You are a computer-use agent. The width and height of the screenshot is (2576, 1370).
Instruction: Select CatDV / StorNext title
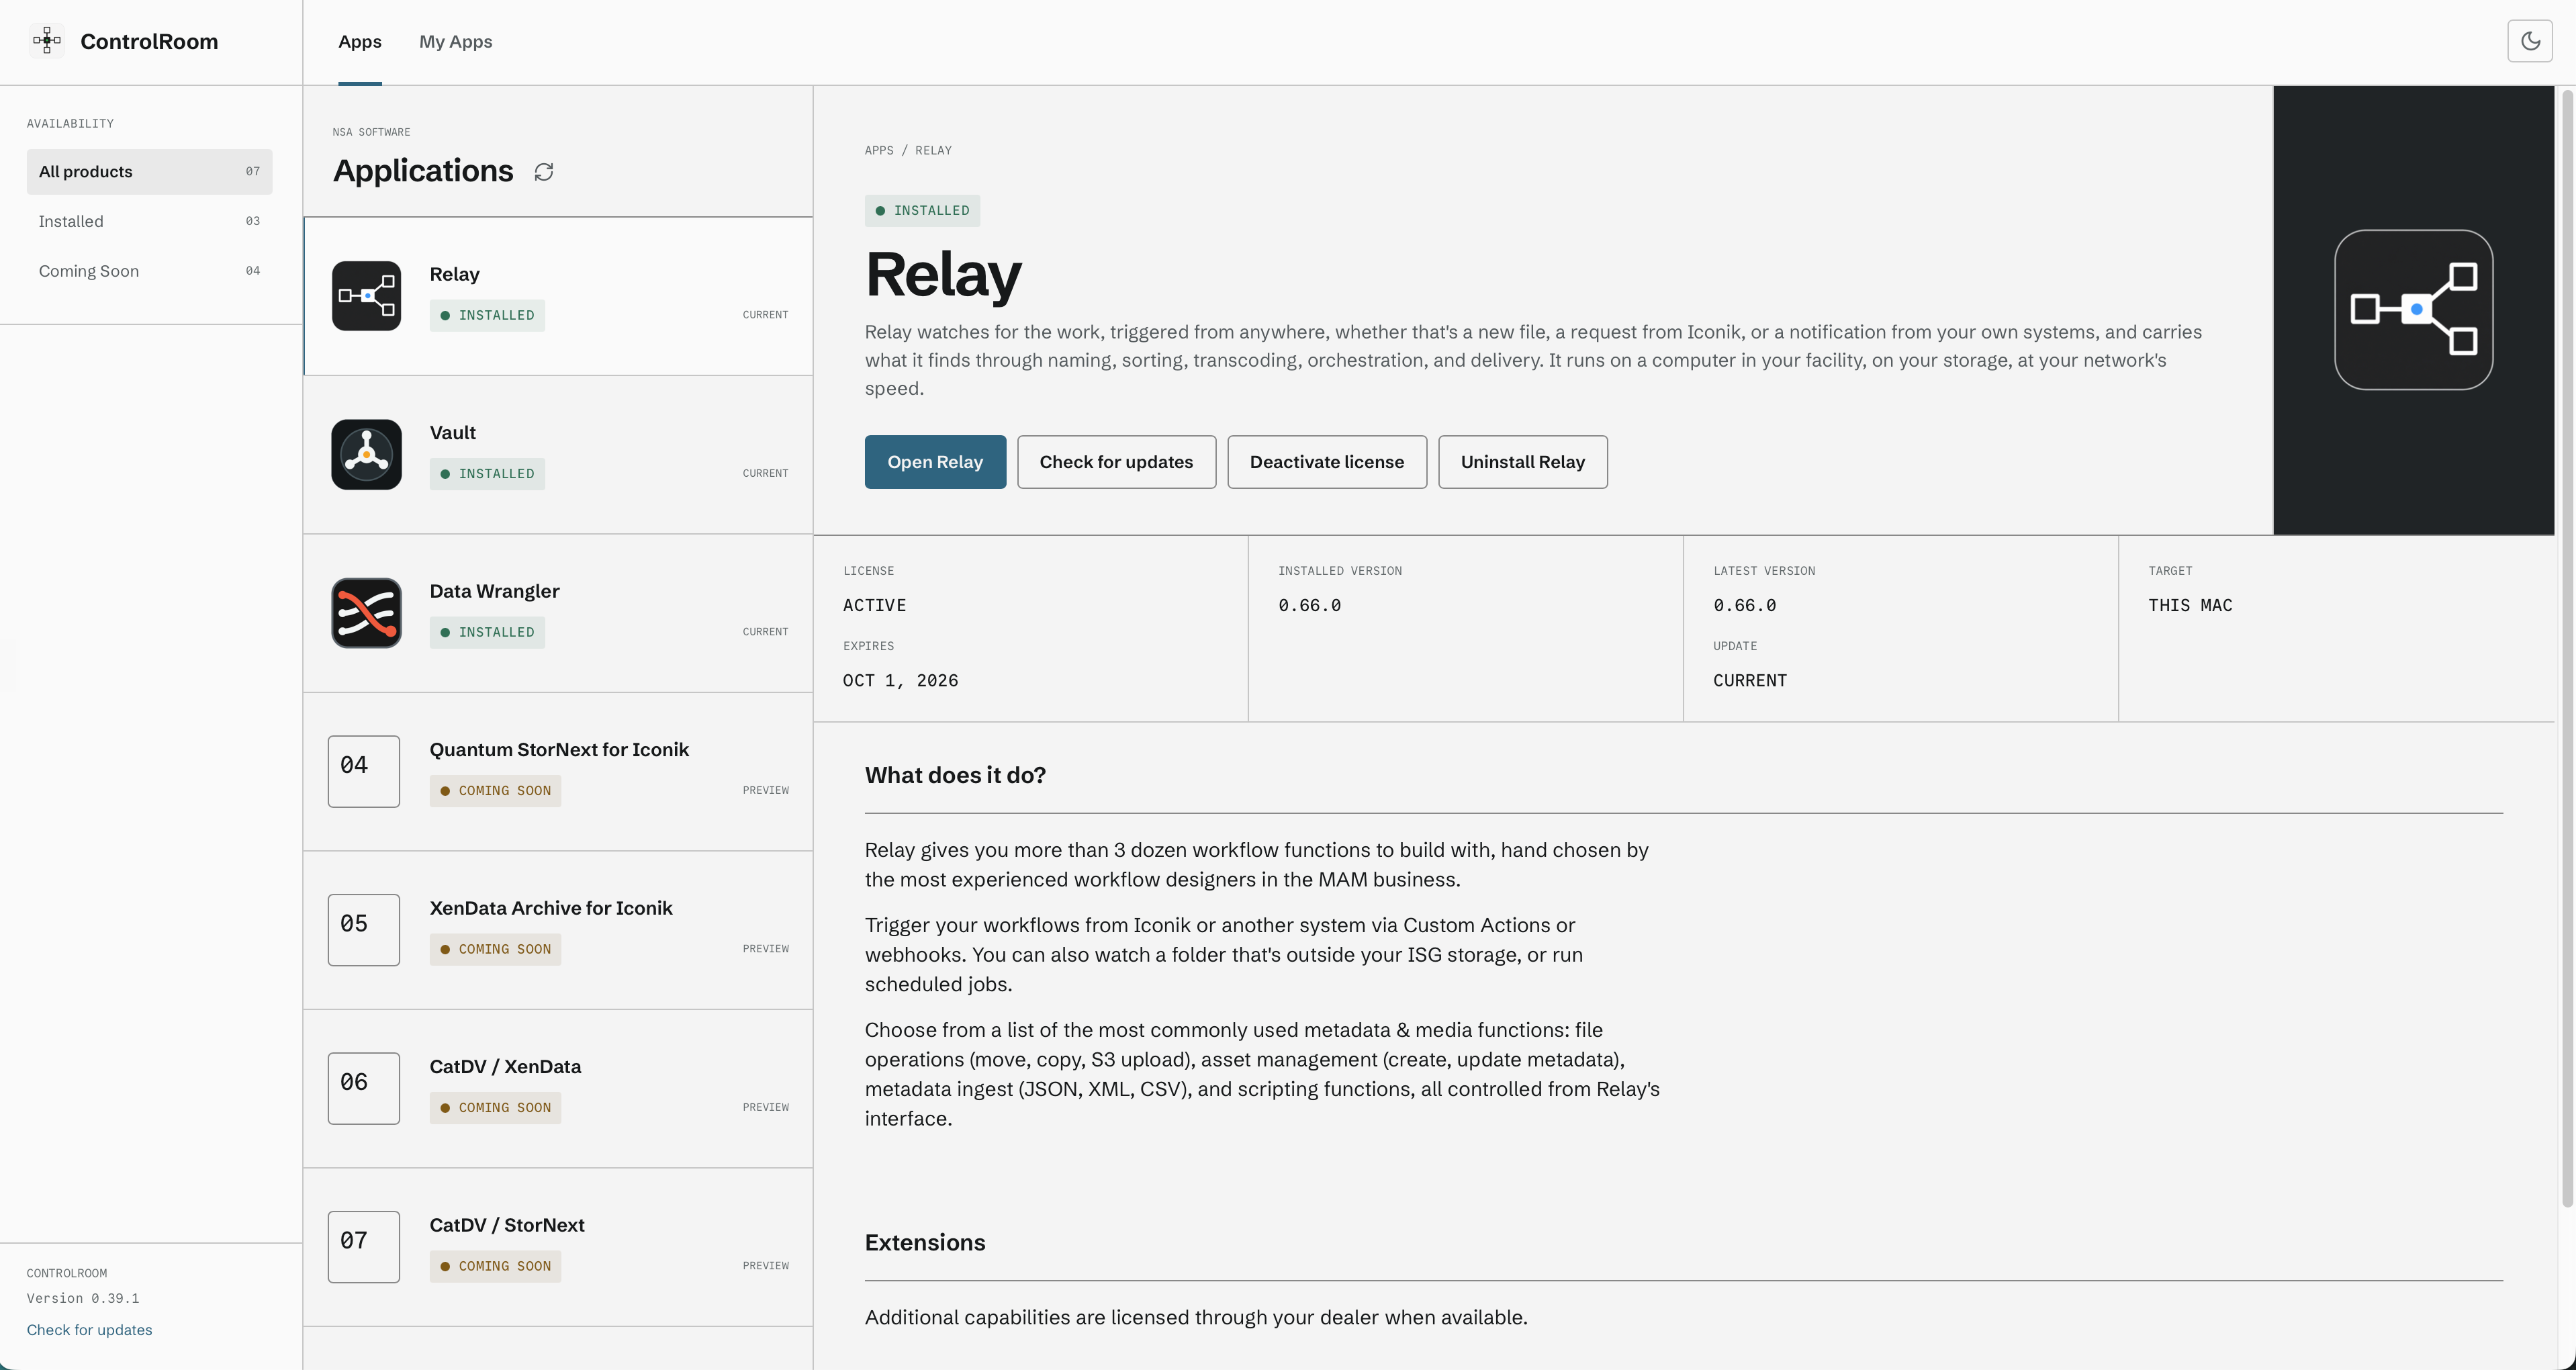(x=507, y=1225)
